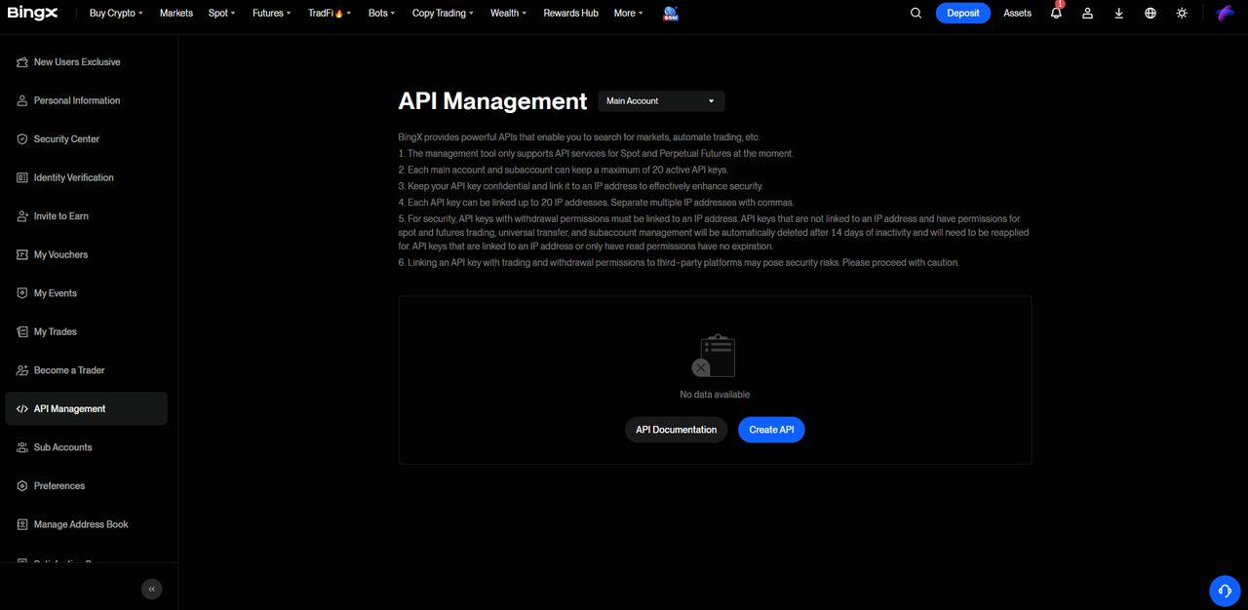Click the Security Center shield icon
Image resolution: width=1248 pixels, height=610 pixels.
pyautogui.click(x=22, y=139)
